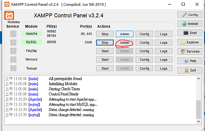205x131 pixels.
Task: Open Apache Config menu
Action: pyautogui.click(x=144, y=34)
